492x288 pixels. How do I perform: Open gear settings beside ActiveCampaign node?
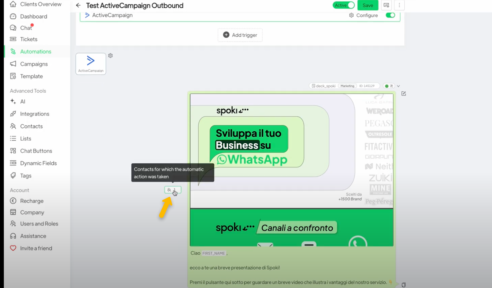(110, 56)
